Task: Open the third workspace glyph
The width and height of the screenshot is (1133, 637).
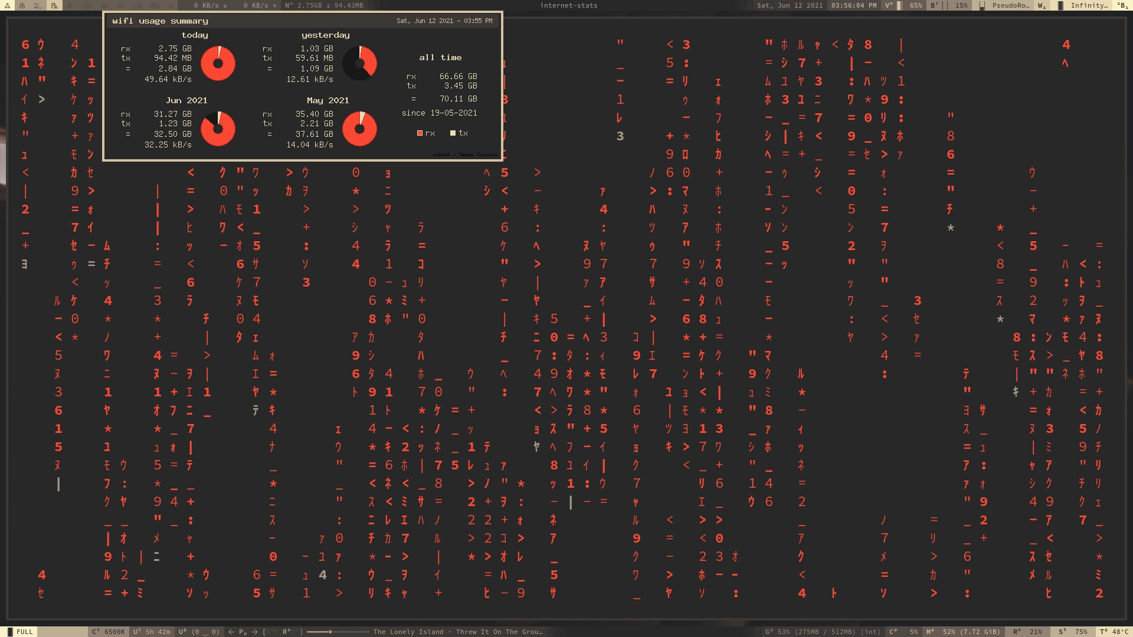Action: pyautogui.click(x=38, y=5)
